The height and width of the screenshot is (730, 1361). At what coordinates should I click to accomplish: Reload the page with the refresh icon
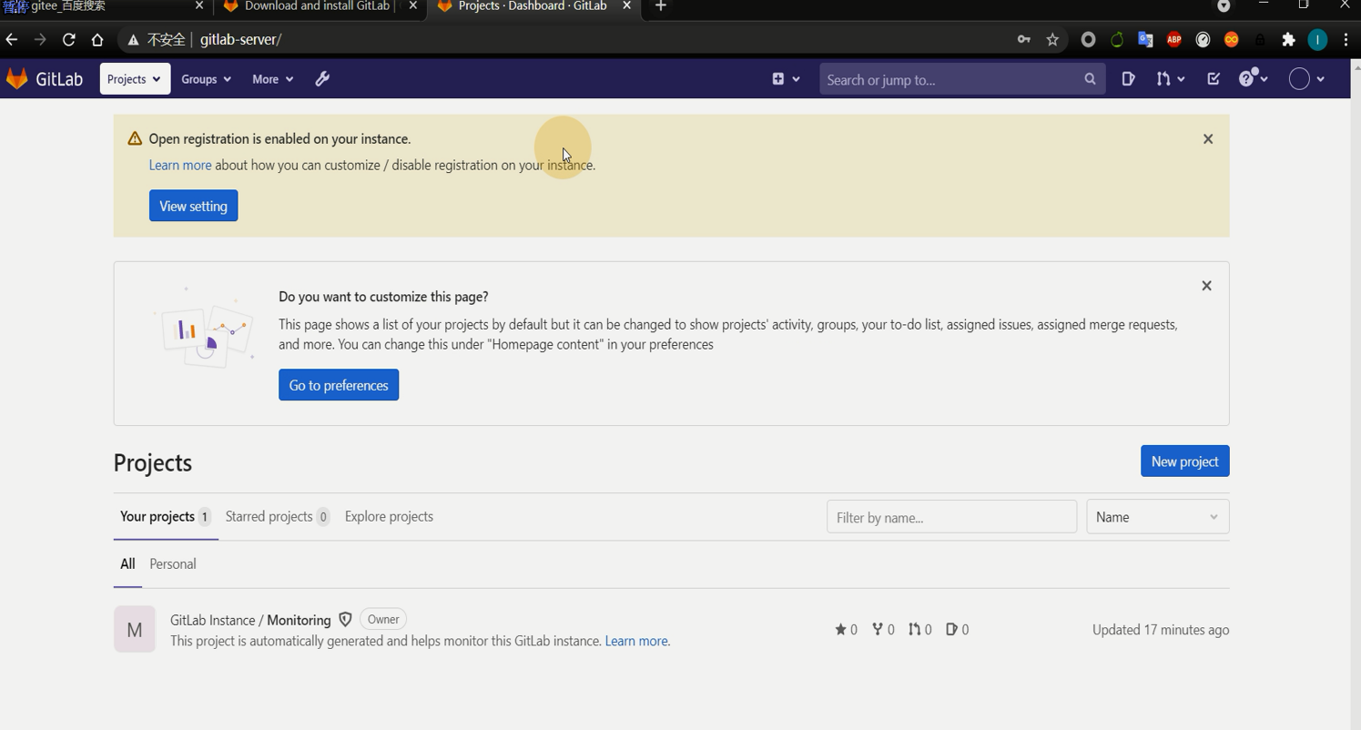[x=68, y=39]
